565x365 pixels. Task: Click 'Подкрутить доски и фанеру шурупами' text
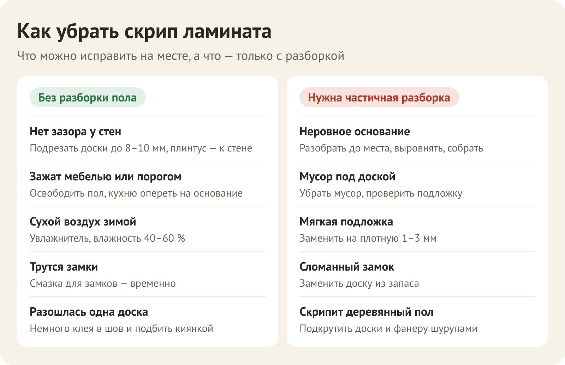point(388,328)
